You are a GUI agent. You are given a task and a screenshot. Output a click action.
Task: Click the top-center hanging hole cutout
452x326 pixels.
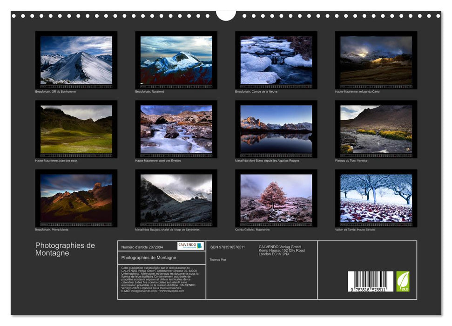[226, 16]
